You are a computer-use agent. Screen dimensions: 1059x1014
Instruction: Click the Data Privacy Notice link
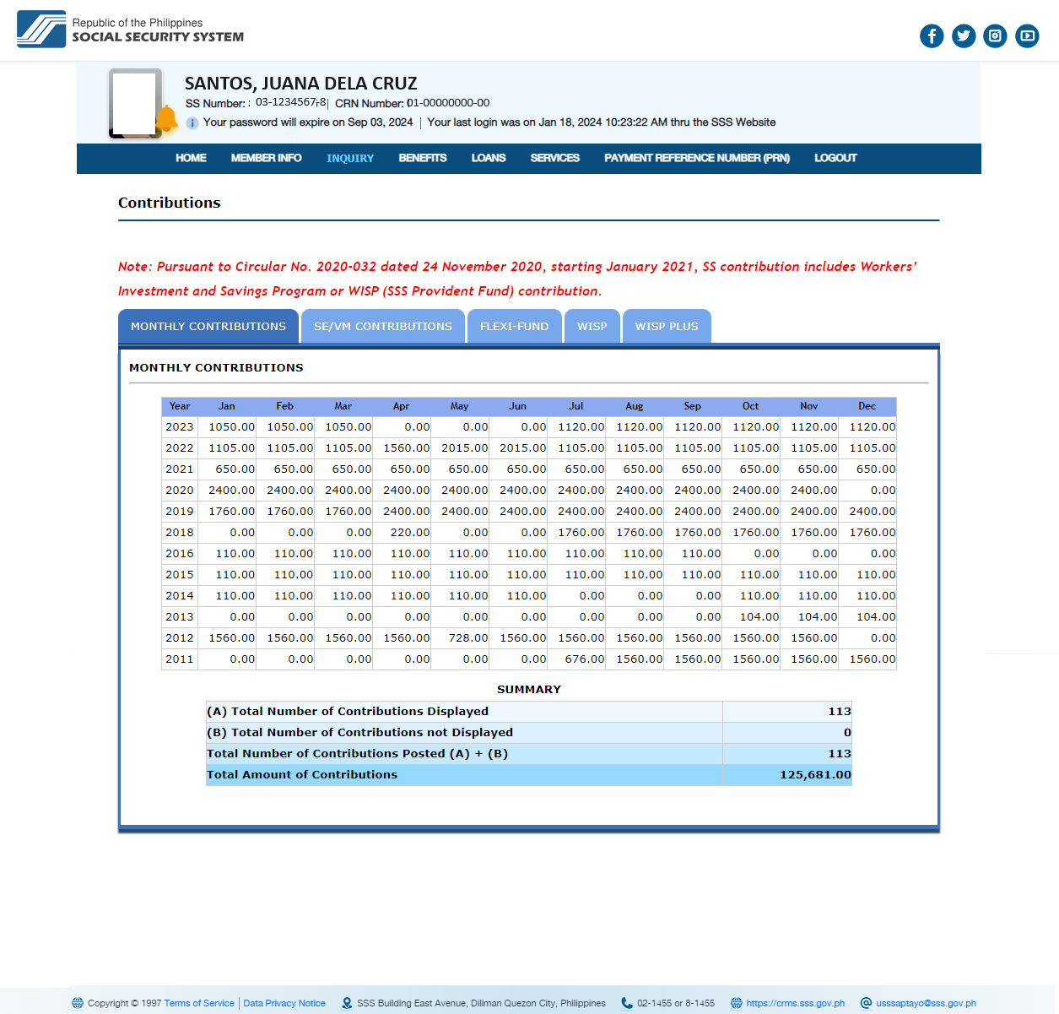[x=284, y=1003]
